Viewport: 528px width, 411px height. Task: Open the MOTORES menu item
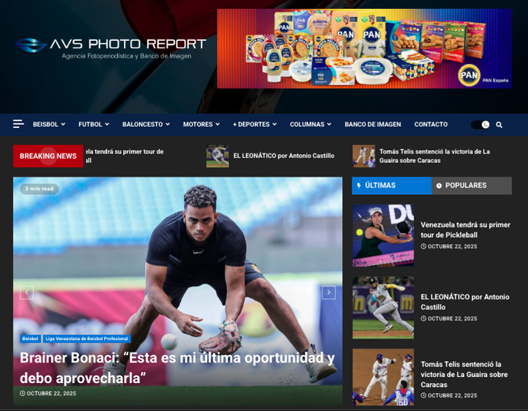[198, 124]
